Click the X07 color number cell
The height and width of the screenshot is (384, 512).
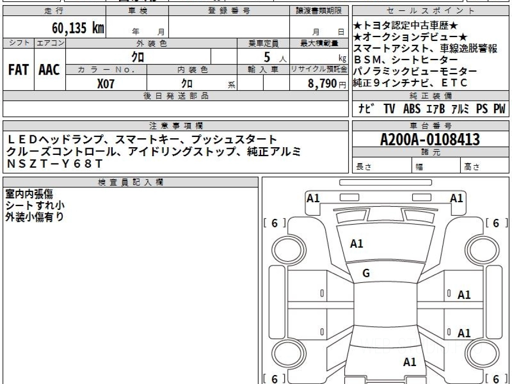pos(106,83)
